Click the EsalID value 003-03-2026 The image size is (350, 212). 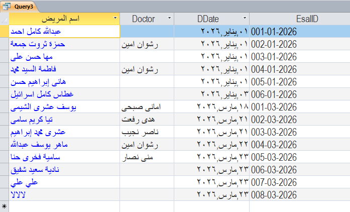(274, 132)
